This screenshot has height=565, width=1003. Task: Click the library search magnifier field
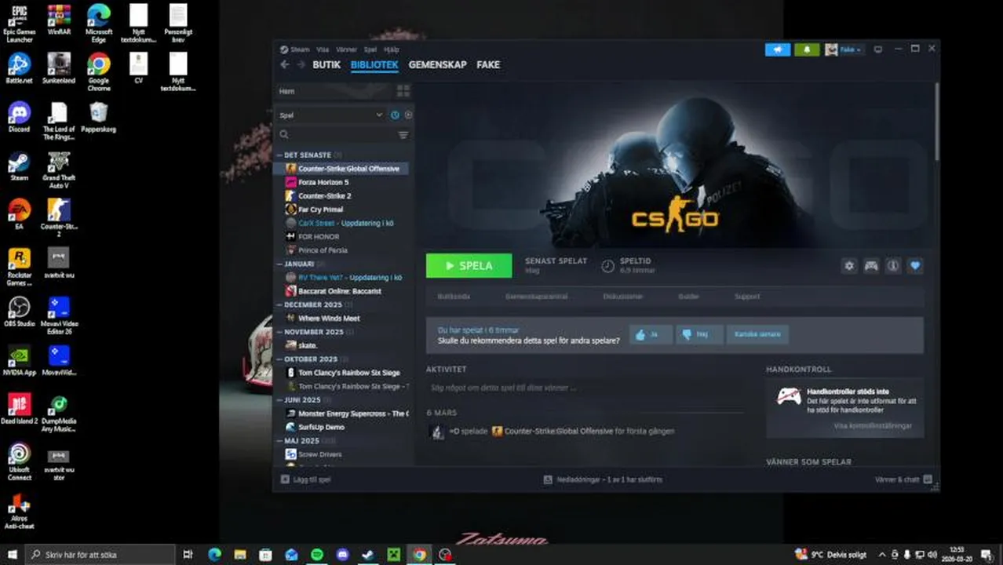tap(336, 135)
